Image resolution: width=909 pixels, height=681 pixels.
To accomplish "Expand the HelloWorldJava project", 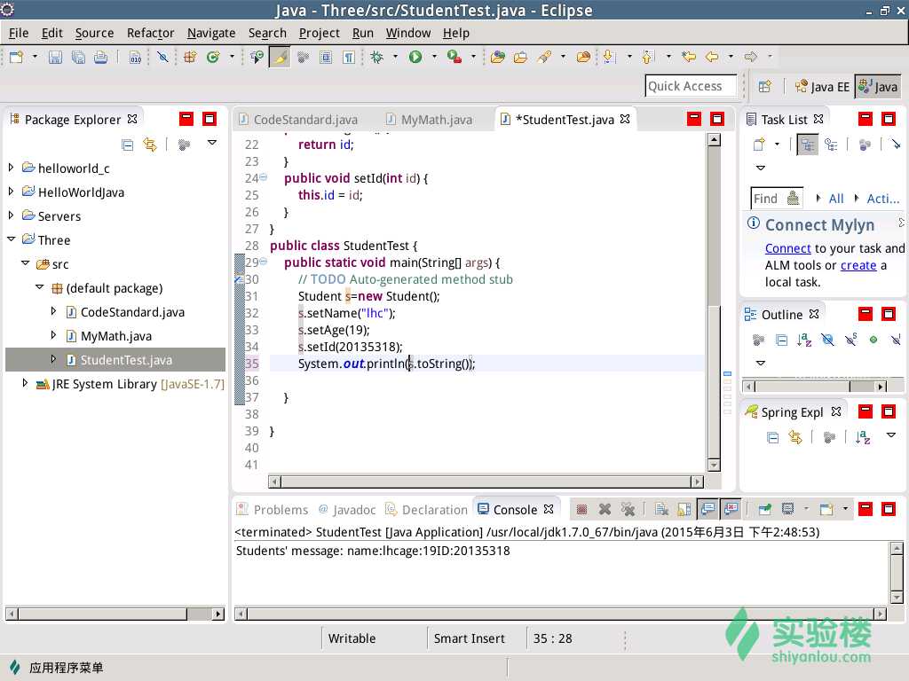I will [x=11, y=192].
